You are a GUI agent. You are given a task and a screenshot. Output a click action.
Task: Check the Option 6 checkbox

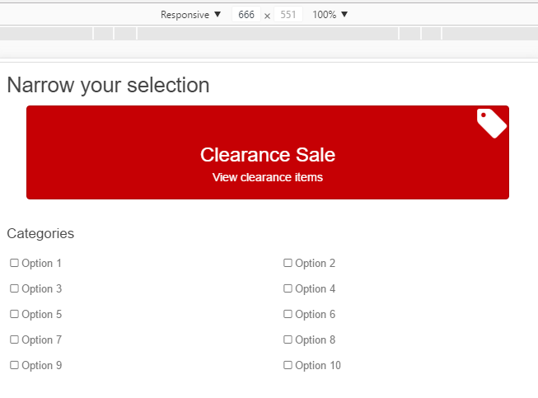point(288,314)
